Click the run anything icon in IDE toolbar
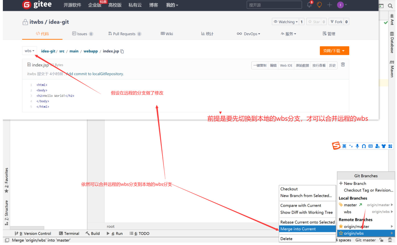 point(381,6)
